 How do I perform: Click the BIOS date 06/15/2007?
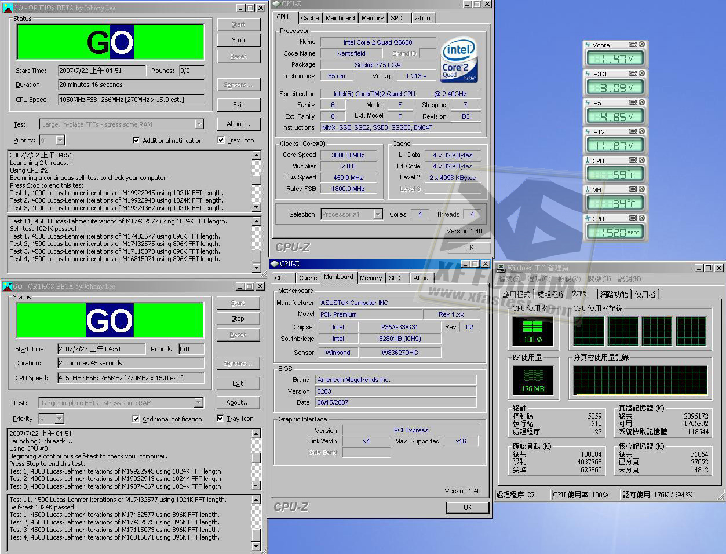pos(396,402)
